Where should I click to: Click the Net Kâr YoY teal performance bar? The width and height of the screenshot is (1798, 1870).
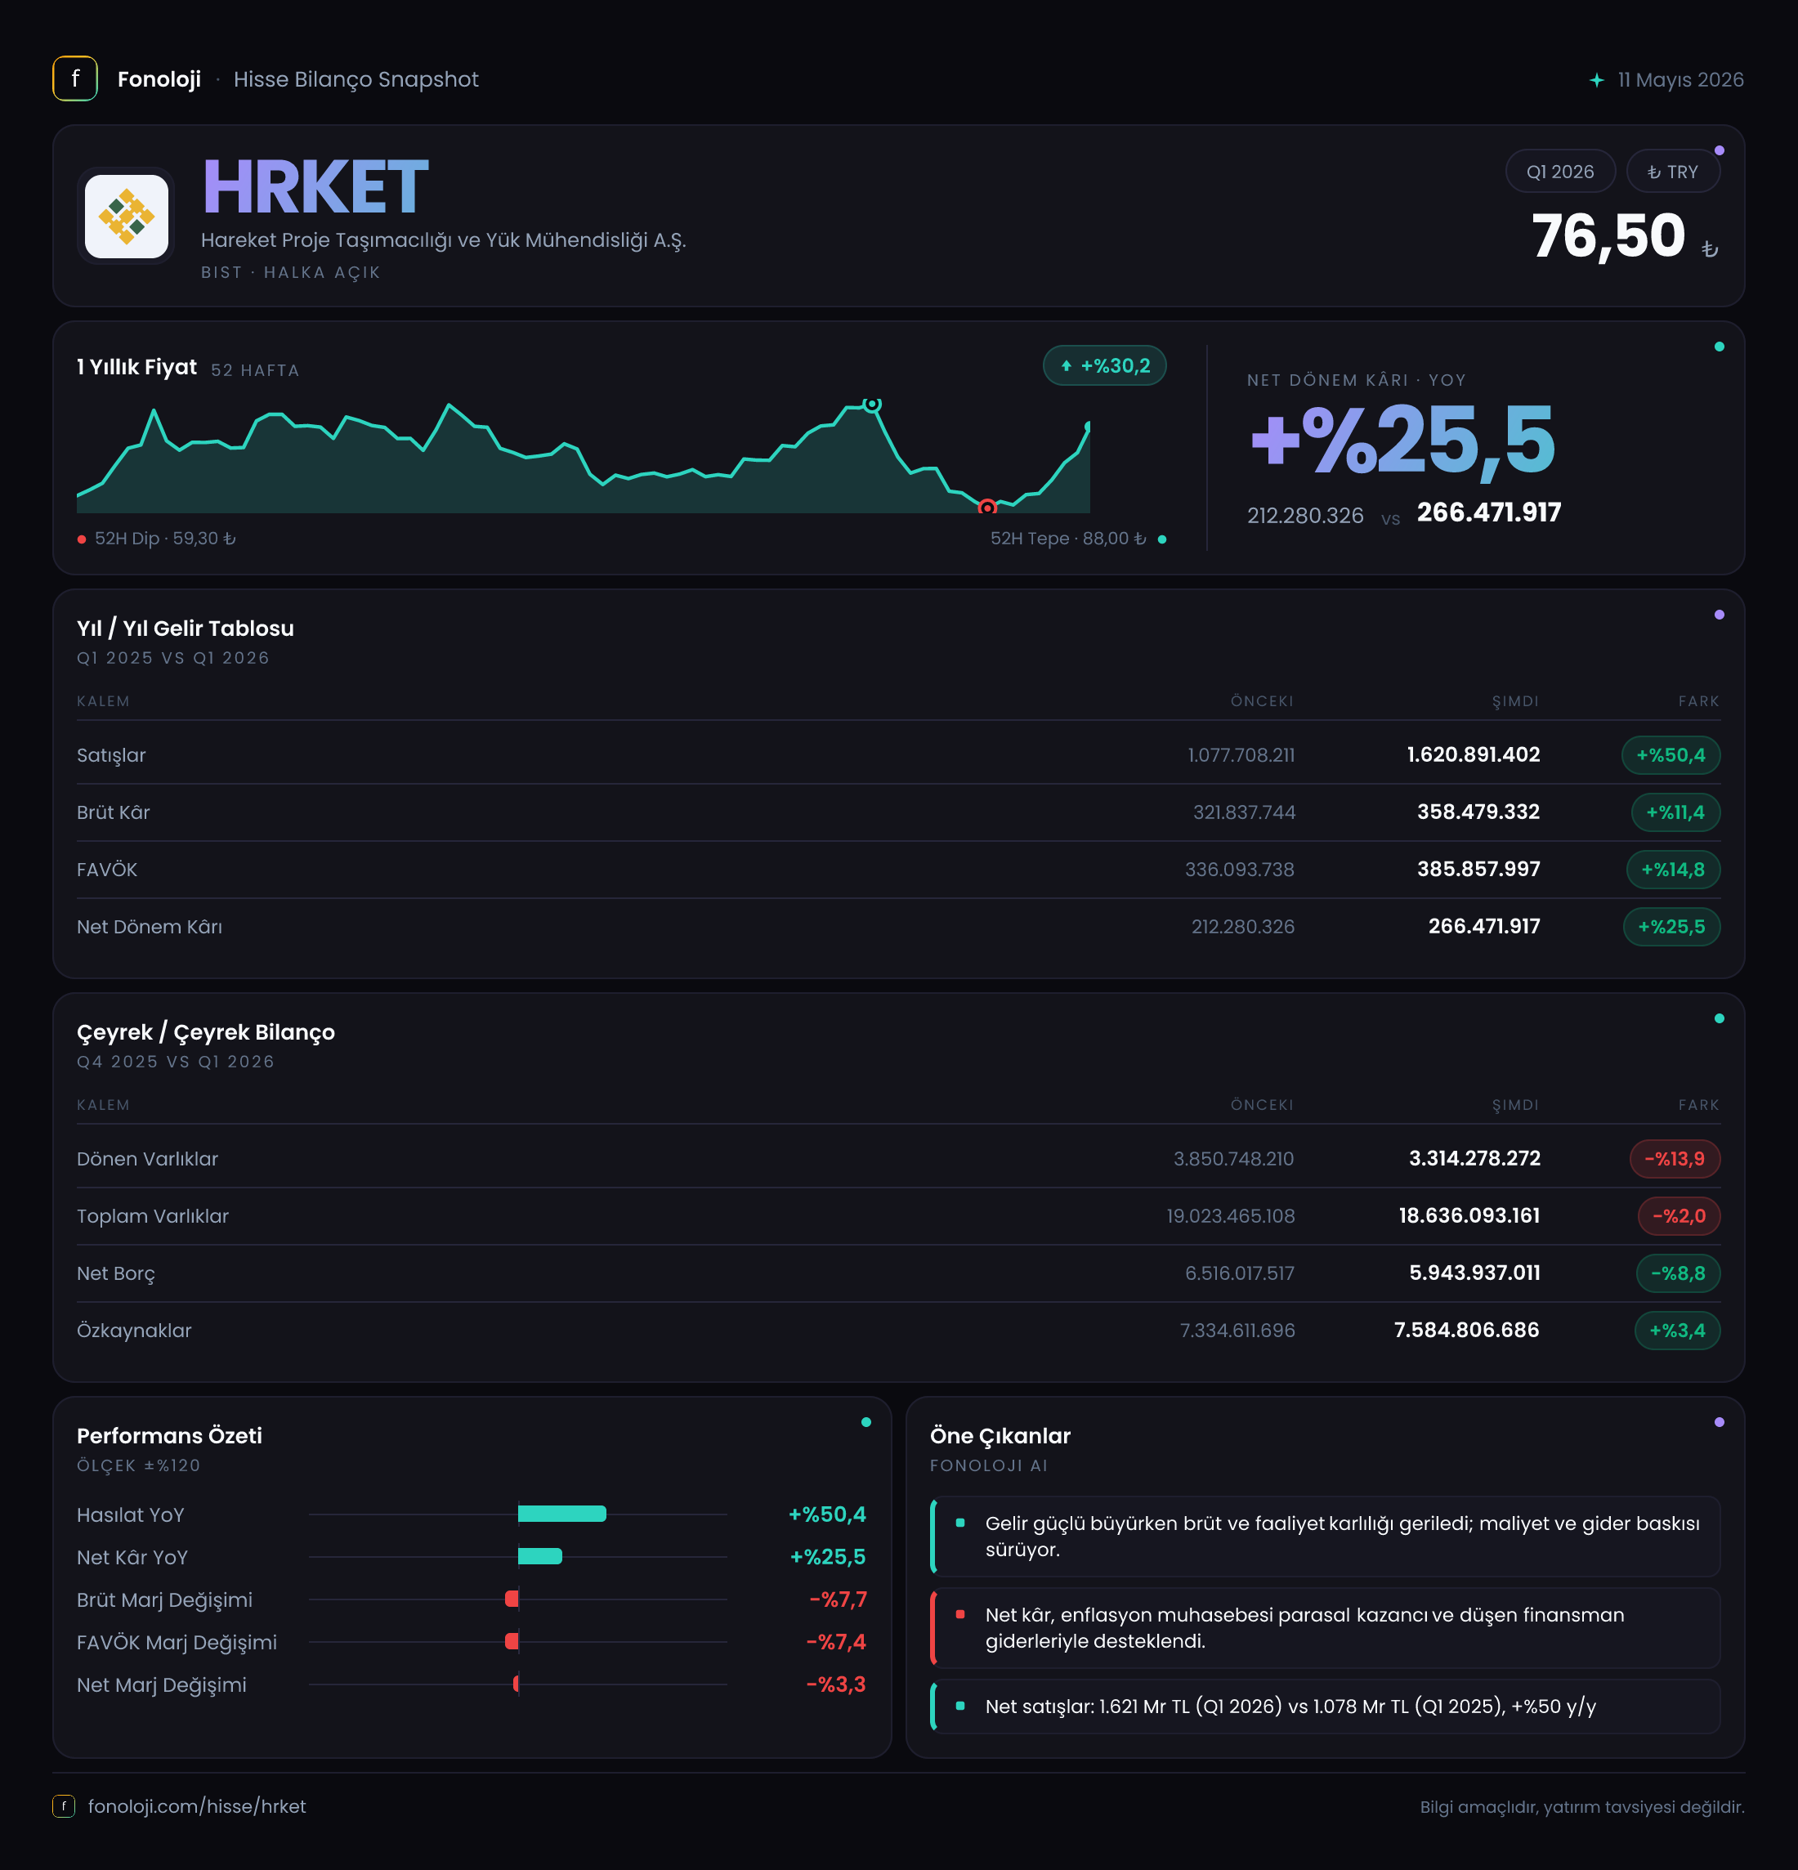[x=540, y=1556]
